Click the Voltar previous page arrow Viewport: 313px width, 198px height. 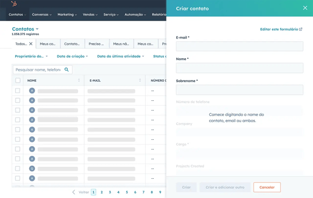74,192
